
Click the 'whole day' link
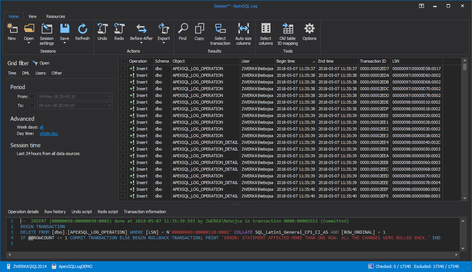coord(49,133)
